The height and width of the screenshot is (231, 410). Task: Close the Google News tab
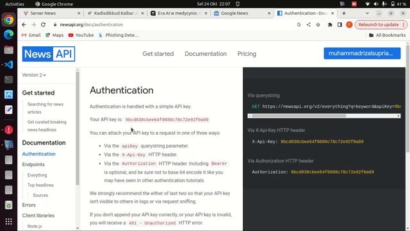pyautogui.click(x=269, y=13)
